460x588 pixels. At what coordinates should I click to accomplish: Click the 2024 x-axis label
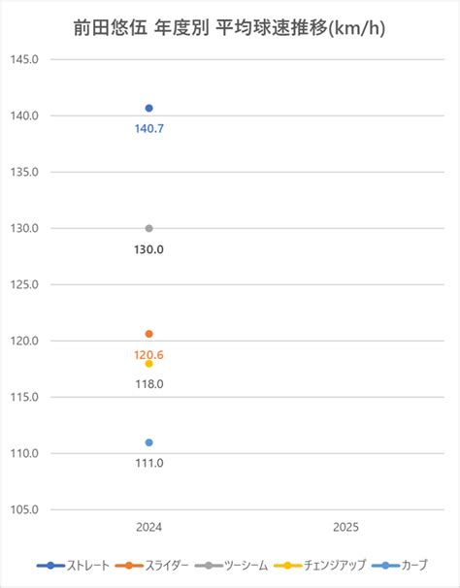(148, 527)
